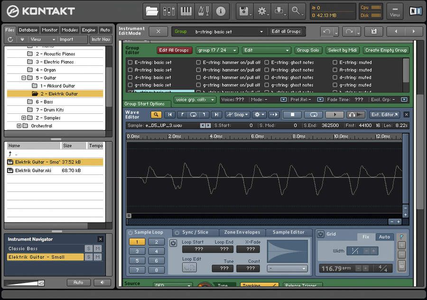Screen dimensions: 427x300
Task: Click the Create Empty Group button
Action: tap(386, 50)
